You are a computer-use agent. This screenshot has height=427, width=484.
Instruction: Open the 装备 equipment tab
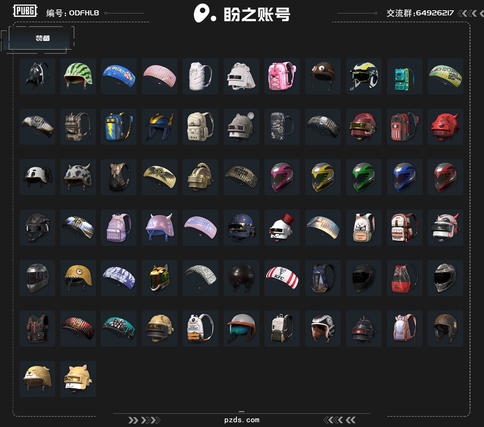point(43,38)
